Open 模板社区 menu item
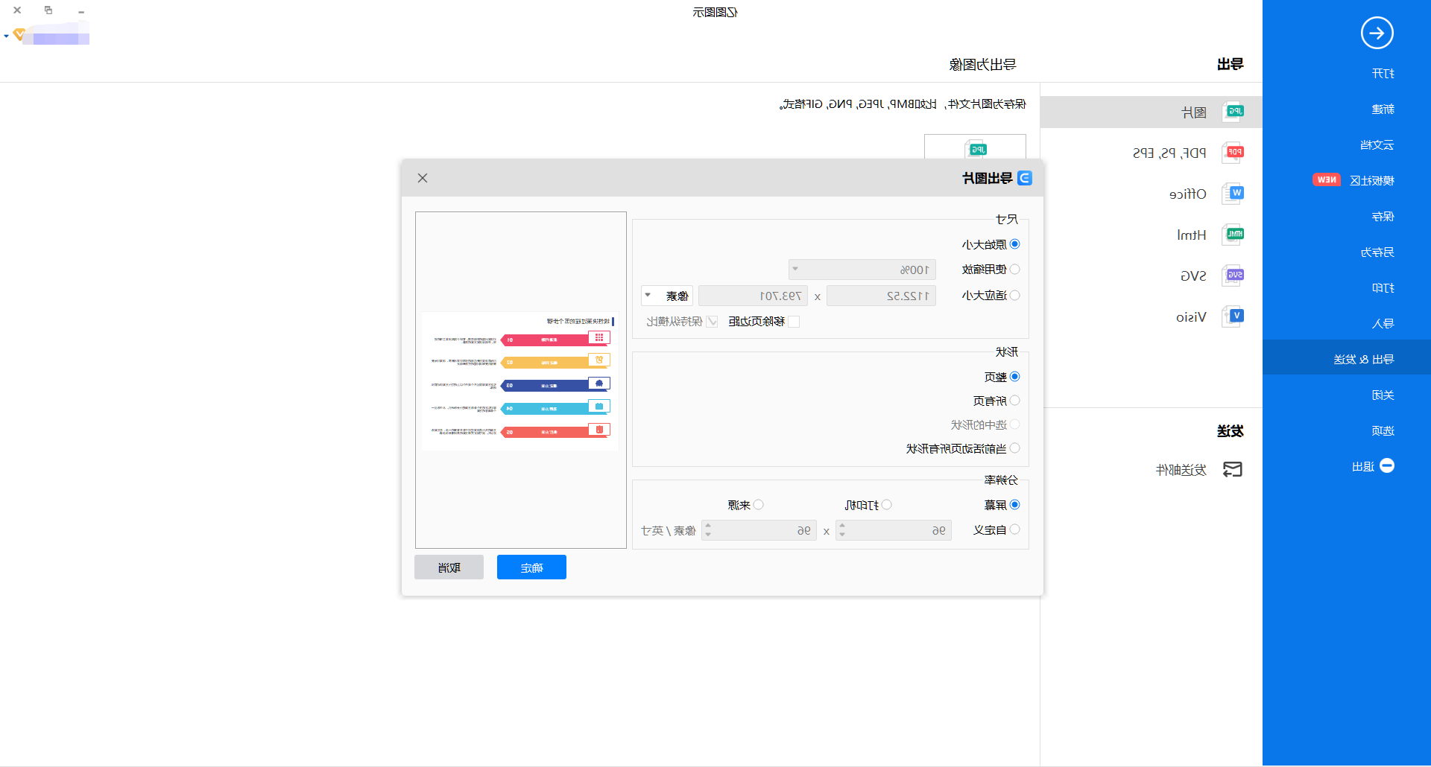This screenshot has height=767, width=1431. coord(1371,181)
